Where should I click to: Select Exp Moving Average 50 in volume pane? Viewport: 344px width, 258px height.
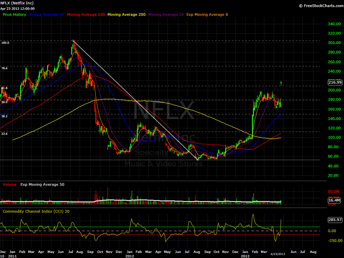(x=42, y=184)
